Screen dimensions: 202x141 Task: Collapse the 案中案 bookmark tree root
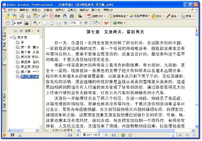[x=11, y=37]
